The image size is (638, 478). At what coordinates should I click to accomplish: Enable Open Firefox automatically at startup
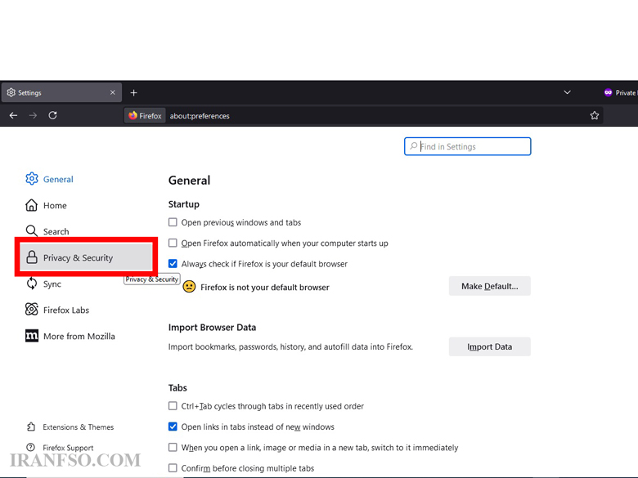pyautogui.click(x=173, y=243)
